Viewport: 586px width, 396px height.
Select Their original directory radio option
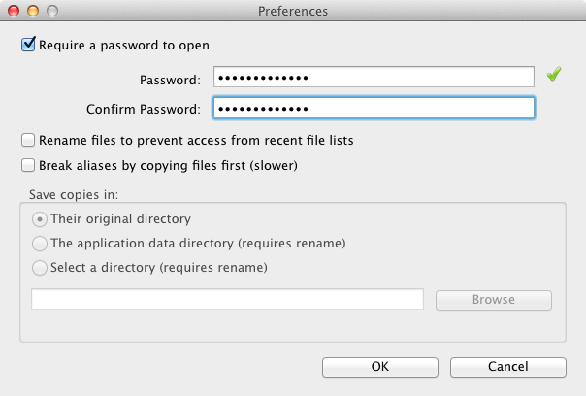[x=39, y=219]
